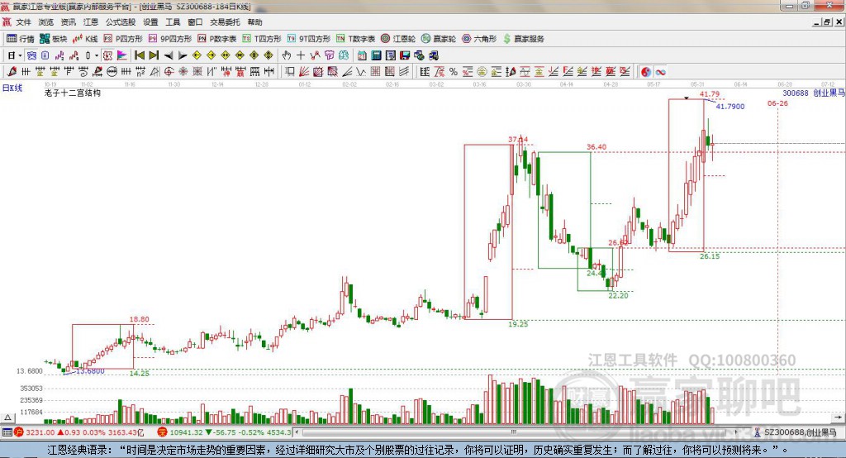Select the zigzag wave line tool
The height and width of the screenshot is (458, 846).
pos(361,71)
